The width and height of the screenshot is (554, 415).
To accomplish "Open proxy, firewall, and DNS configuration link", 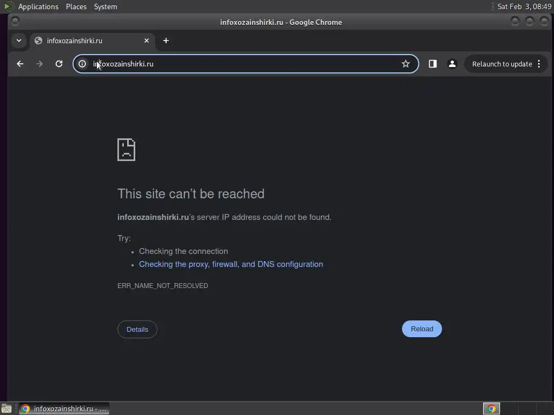I will pos(230,264).
